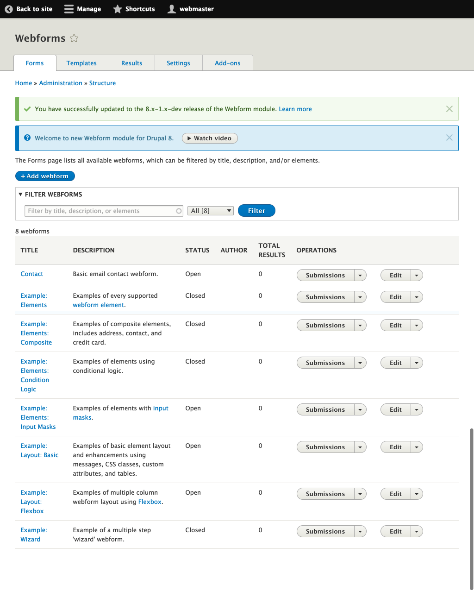Expand Edit arrow for Condition Logic row
The height and width of the screenshot is (591, 474).
(x=417, y=363)
